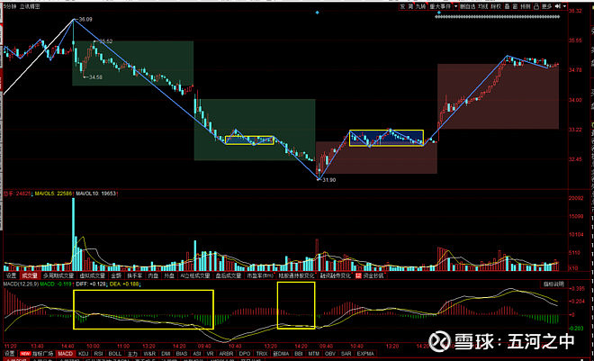Select the KDJ indicator tab

tap(83, 354)
